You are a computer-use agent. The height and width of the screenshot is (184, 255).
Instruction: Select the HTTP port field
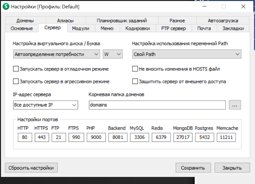pyautogui.click(x=25, y=137)
